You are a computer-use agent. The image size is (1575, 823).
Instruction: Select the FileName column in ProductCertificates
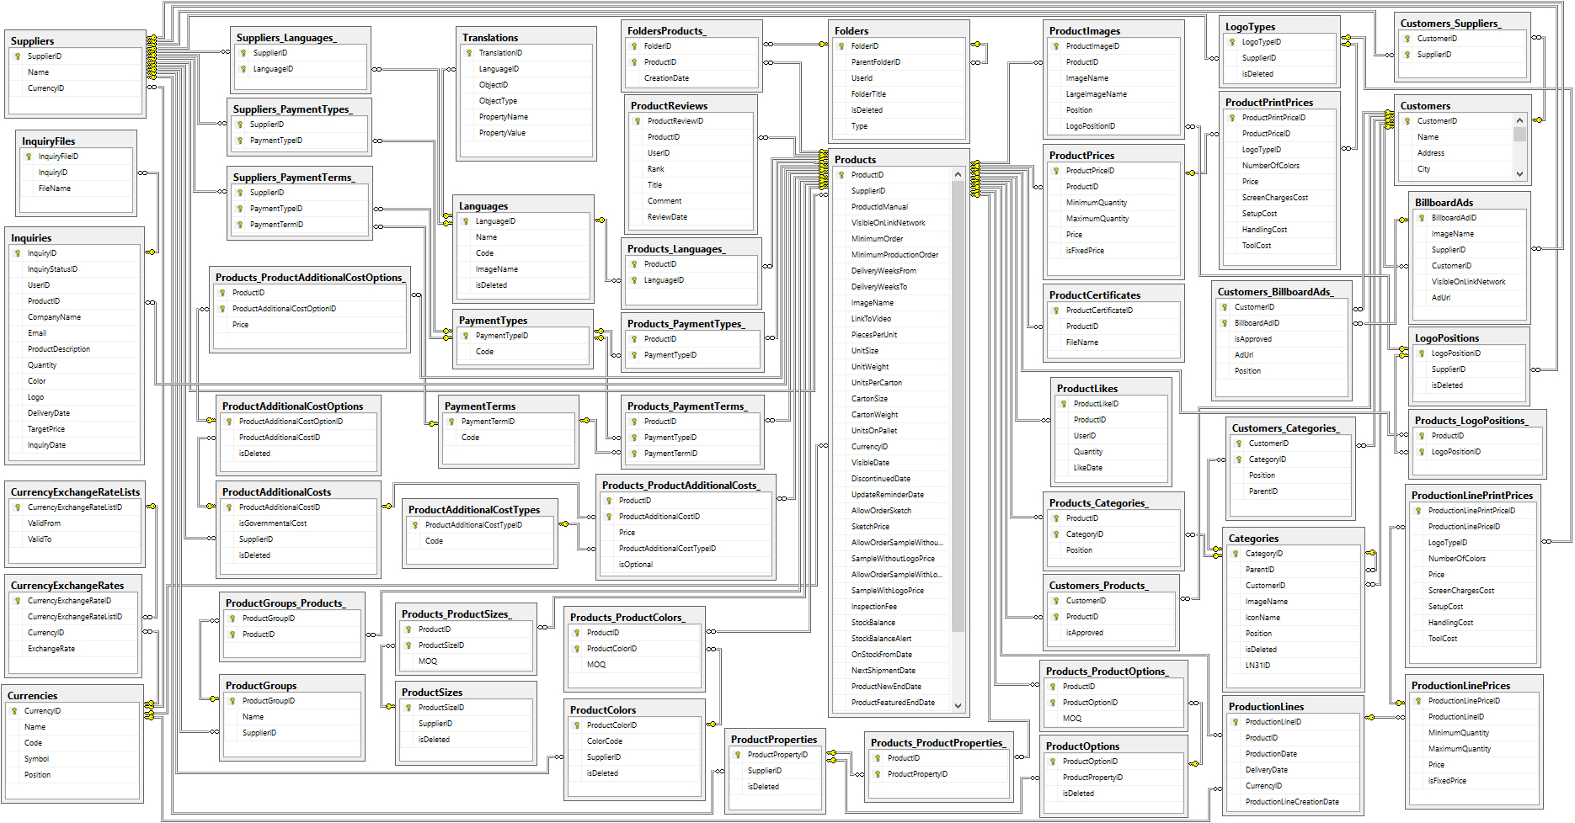click(x=1113, y=342)
